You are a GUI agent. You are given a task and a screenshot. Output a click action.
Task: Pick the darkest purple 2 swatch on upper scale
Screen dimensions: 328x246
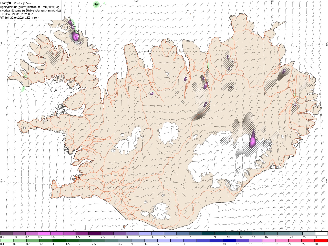pos(95,233)
